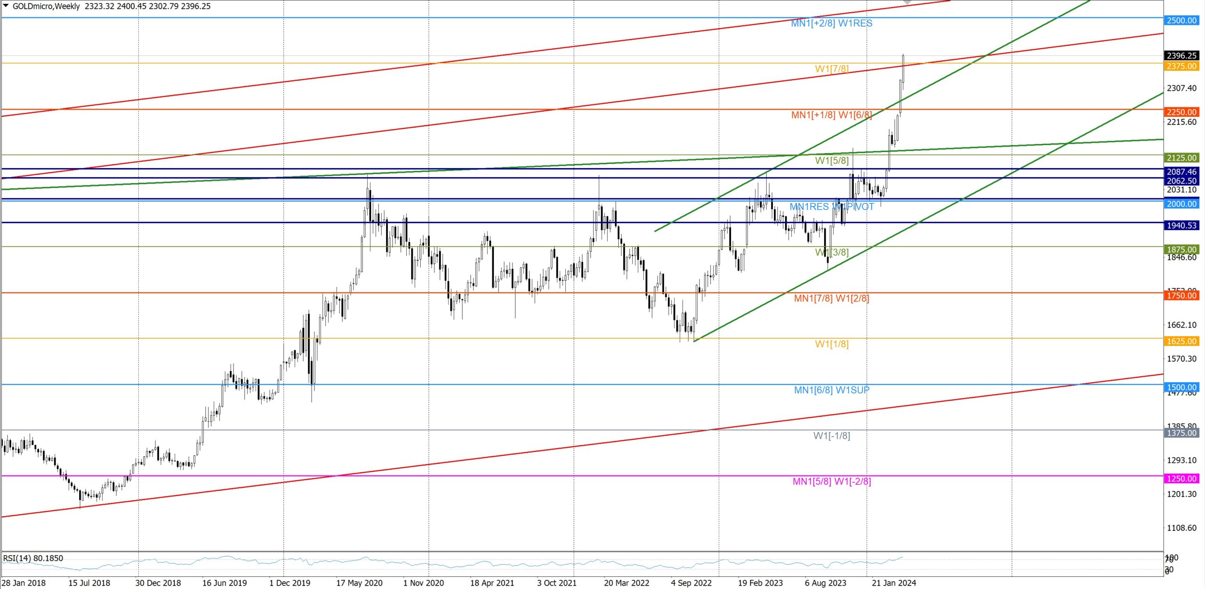Click the 17 May 2020 date label

click(359, 583)
